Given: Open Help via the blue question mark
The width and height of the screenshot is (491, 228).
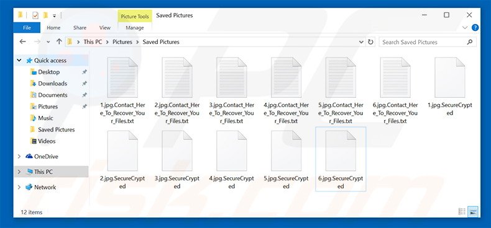Looking at the screenshot, I should pos(475,27).
